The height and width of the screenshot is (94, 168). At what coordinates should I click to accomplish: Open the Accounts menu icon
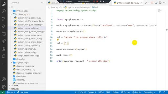click(4, 79)
